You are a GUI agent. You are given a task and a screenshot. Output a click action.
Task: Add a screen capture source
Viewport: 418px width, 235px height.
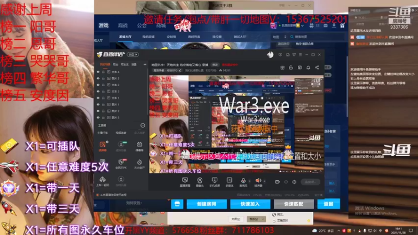(x=185, y=182)
